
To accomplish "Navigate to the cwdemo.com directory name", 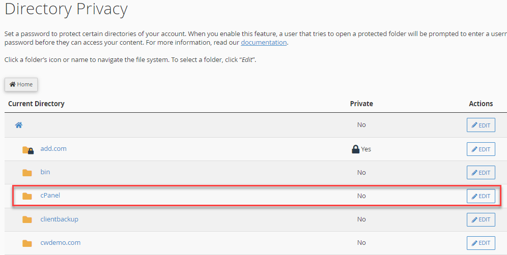I will (x=60, y=243).
